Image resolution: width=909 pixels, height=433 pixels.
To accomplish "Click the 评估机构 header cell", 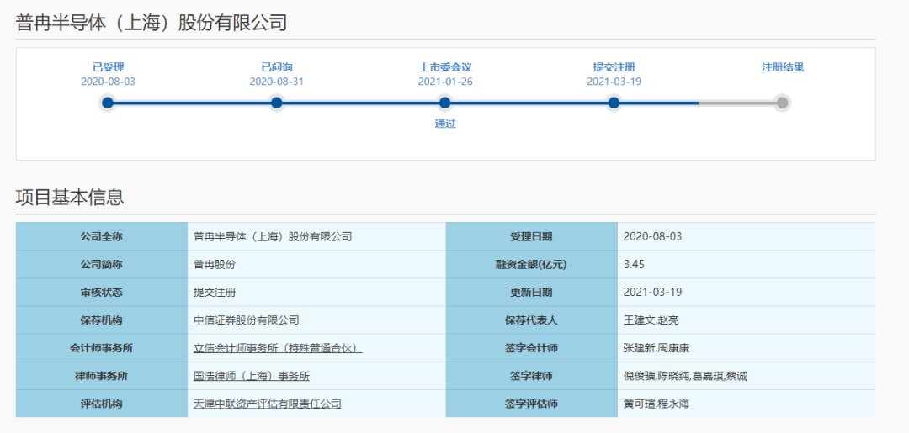I will [102, 404].
